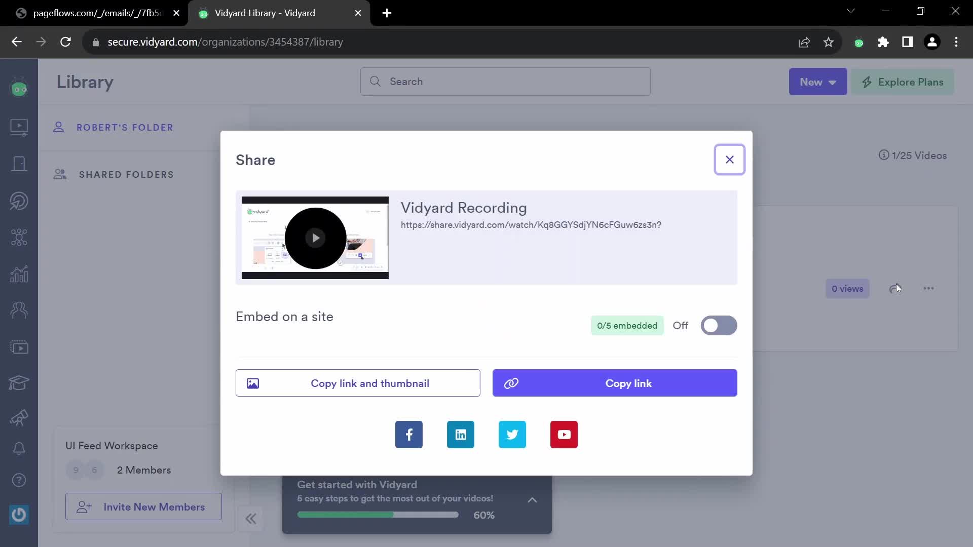973x547 pixels.
Task: Click the Vidyard robot logo in sidebar
Action: 19,88
